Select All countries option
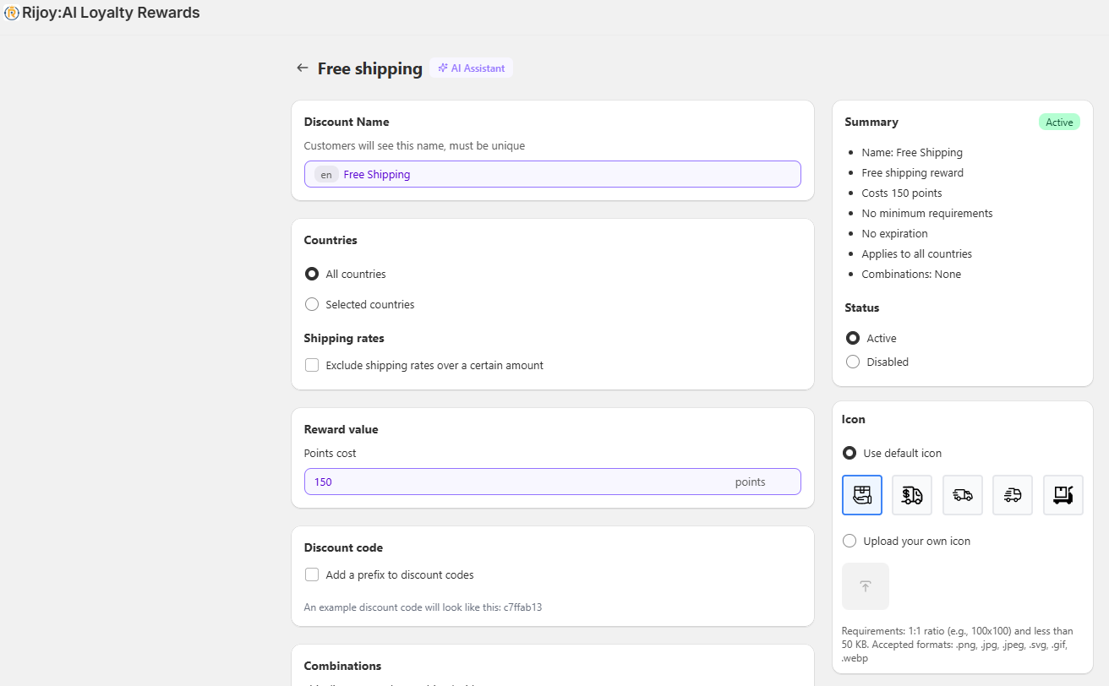1109x686 pixels. click(x=312, y=274)
